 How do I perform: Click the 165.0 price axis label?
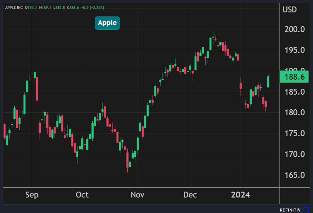[x=294, y=175]
